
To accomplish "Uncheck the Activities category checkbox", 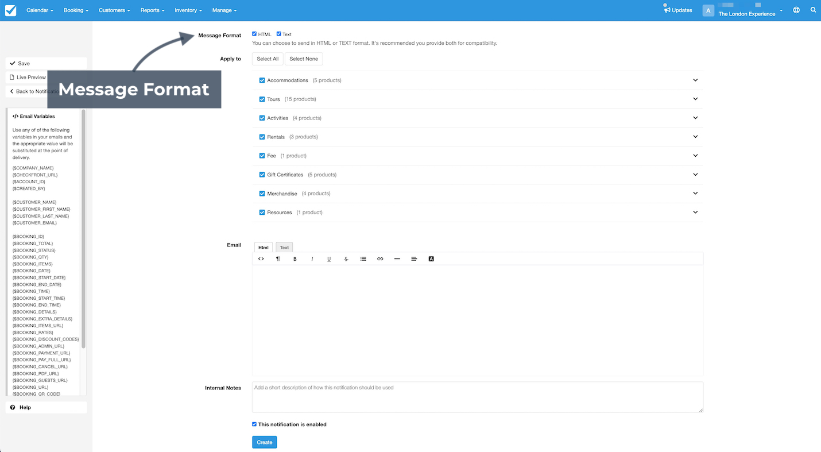I will [262, 118].
